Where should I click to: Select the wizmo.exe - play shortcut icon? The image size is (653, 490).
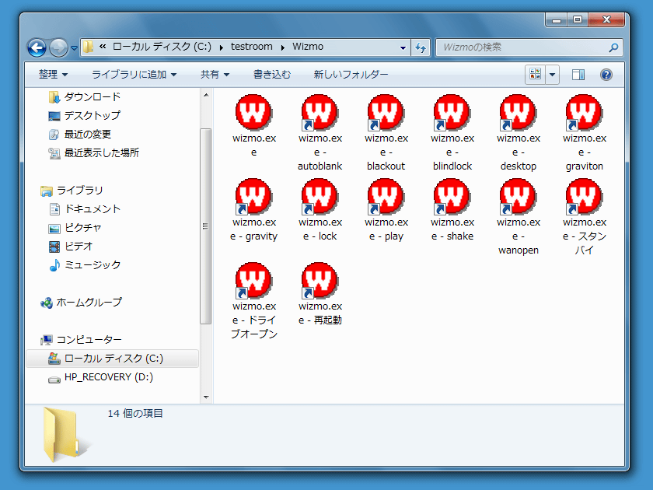[x=386, y=196]
